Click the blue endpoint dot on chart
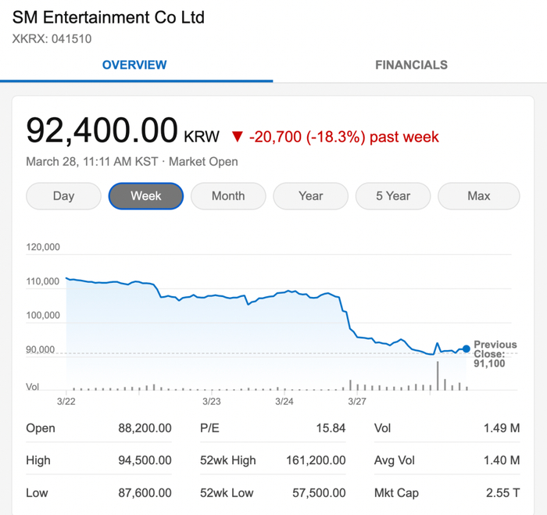Screen dimensions: 547x515 tap(467, 349)
